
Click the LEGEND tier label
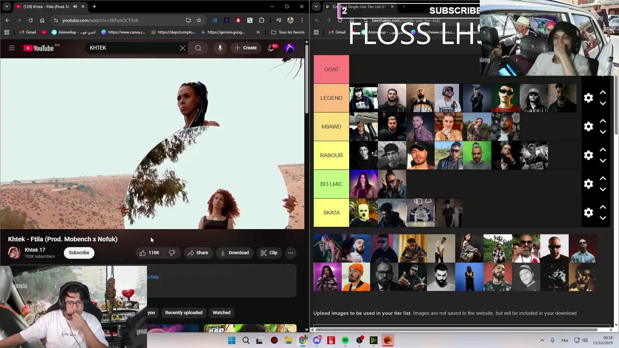point(331,98)
